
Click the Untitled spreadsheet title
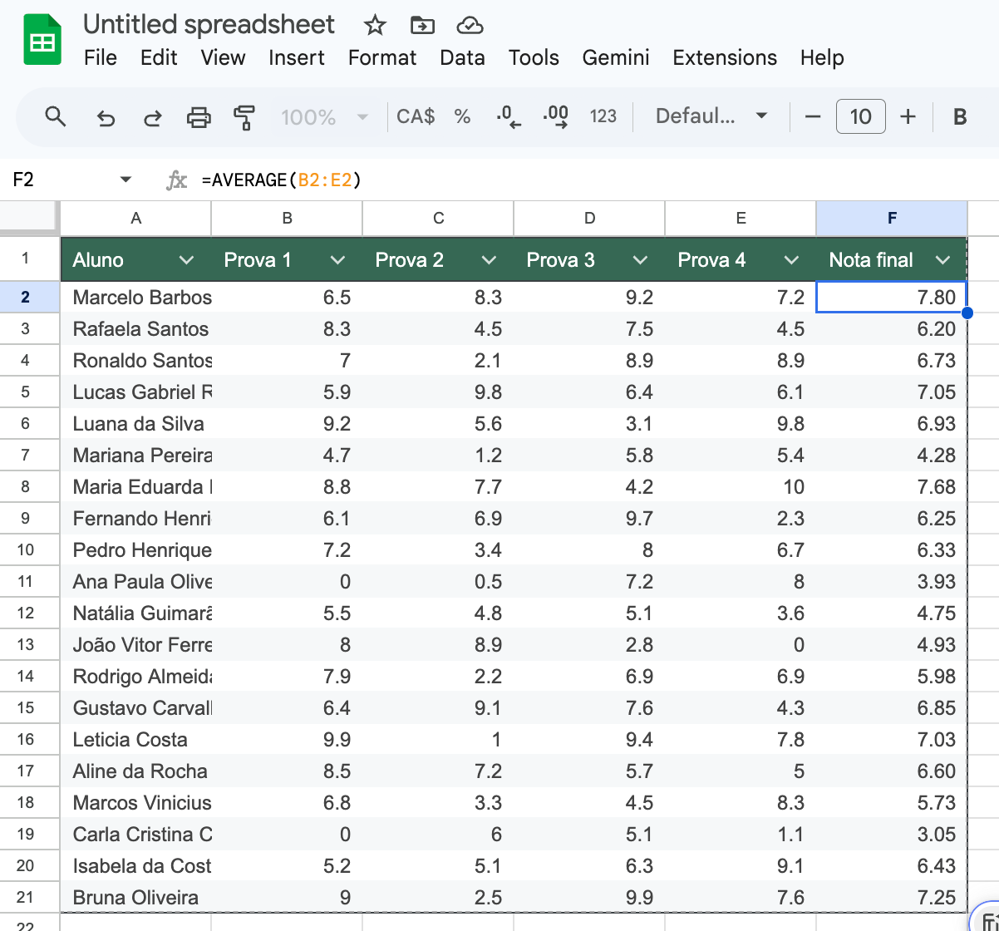pos(209,24)
